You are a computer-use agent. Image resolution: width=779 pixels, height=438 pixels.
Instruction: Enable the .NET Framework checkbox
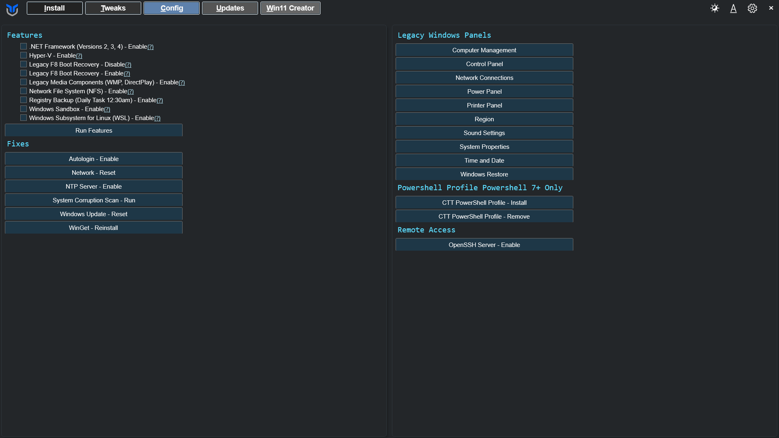pos(24,47)
